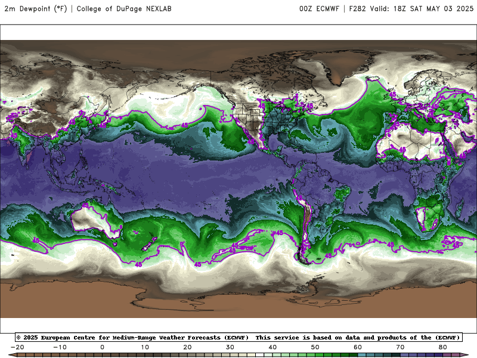Click the '18Z SAT MAY 03 2025' valid time
The width and height of the screenshot is (477, 358).
coord(433,9)
